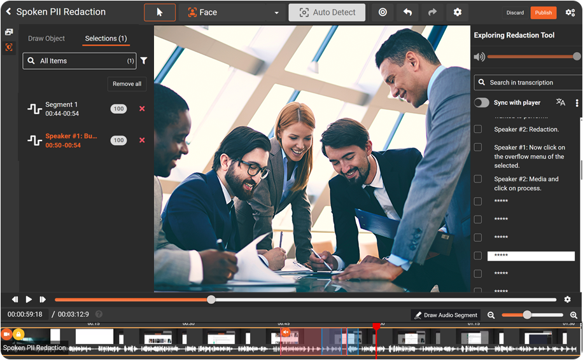Open the All Items filter dropdown
The image size is (583, 360).
(80, 61)
